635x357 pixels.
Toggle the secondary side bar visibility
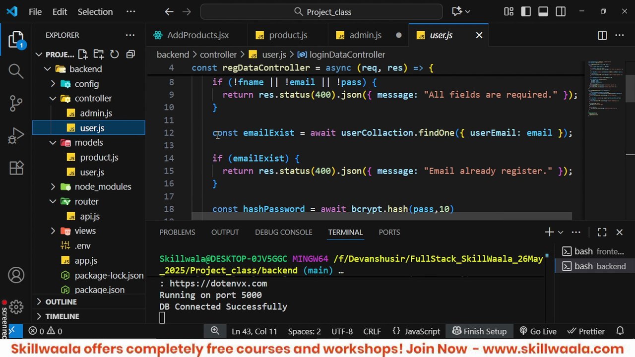(x=561, y=11)
